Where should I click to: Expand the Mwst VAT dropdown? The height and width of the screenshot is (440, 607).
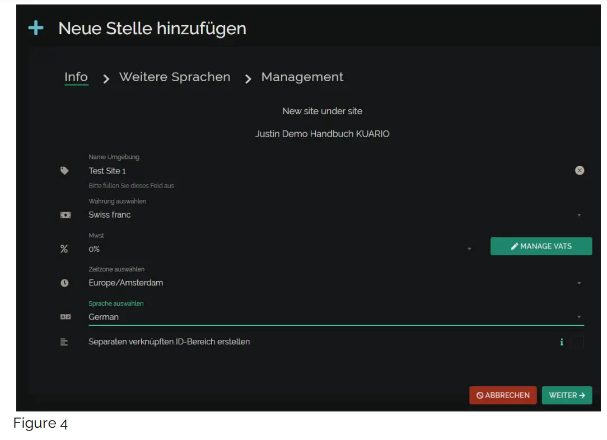point(469,249)
